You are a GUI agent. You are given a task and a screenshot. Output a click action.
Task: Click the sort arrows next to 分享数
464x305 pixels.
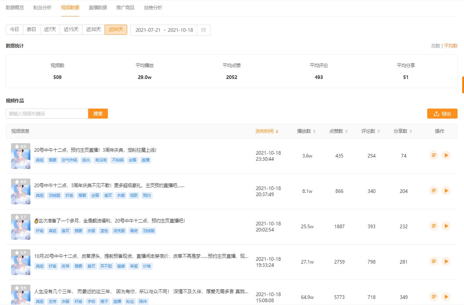point(411,131)
